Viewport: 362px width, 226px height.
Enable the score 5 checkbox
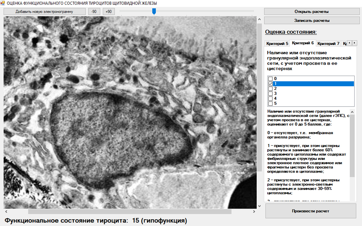[270, 103]
